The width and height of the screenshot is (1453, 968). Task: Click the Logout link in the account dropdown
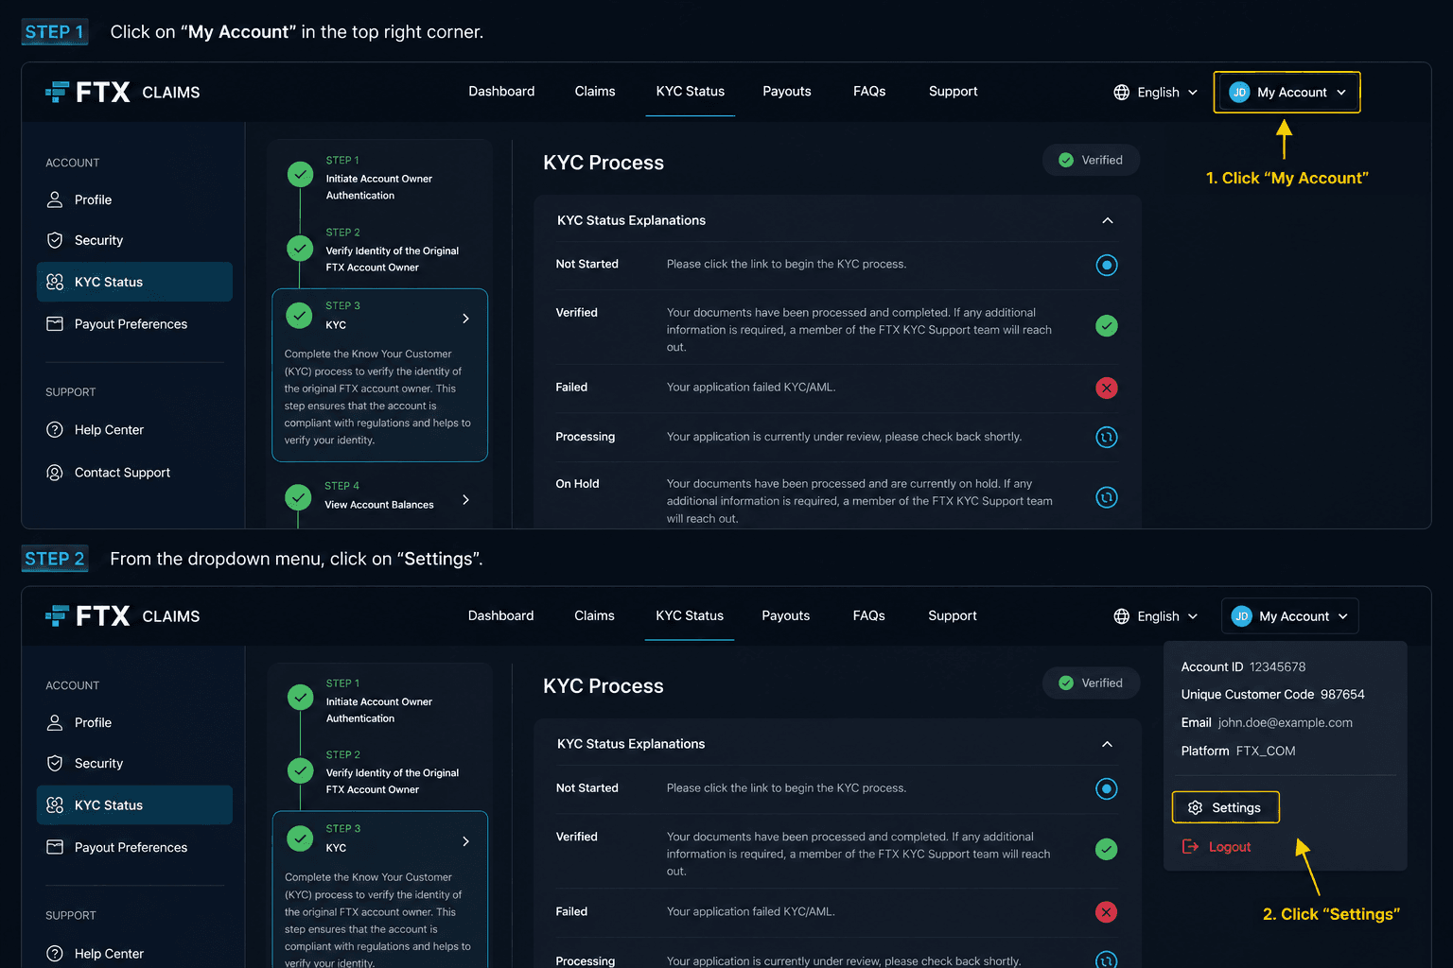coord(1217,847)
